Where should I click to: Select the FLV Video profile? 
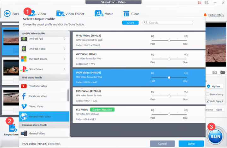pyautogui.click(x=139, y=114)
